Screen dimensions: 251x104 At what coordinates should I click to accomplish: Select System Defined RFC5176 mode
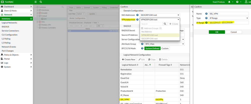coord(152,48)
